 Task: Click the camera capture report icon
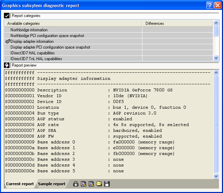tap(76, 184)
